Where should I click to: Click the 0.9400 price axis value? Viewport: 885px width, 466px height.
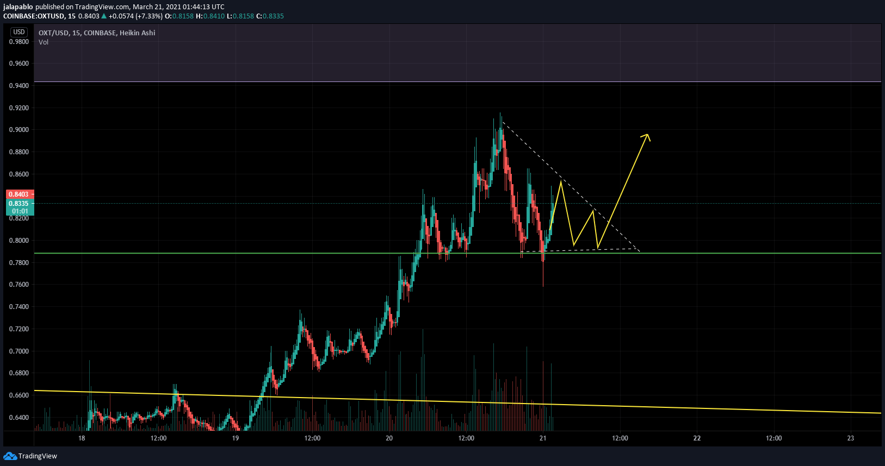[19, 86]
